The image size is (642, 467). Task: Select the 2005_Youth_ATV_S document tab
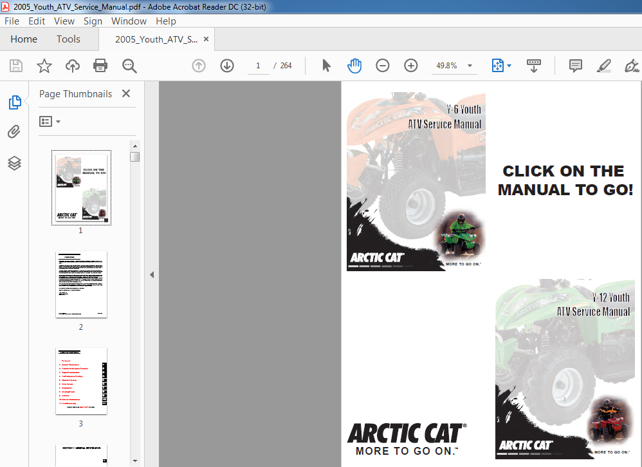156,39
